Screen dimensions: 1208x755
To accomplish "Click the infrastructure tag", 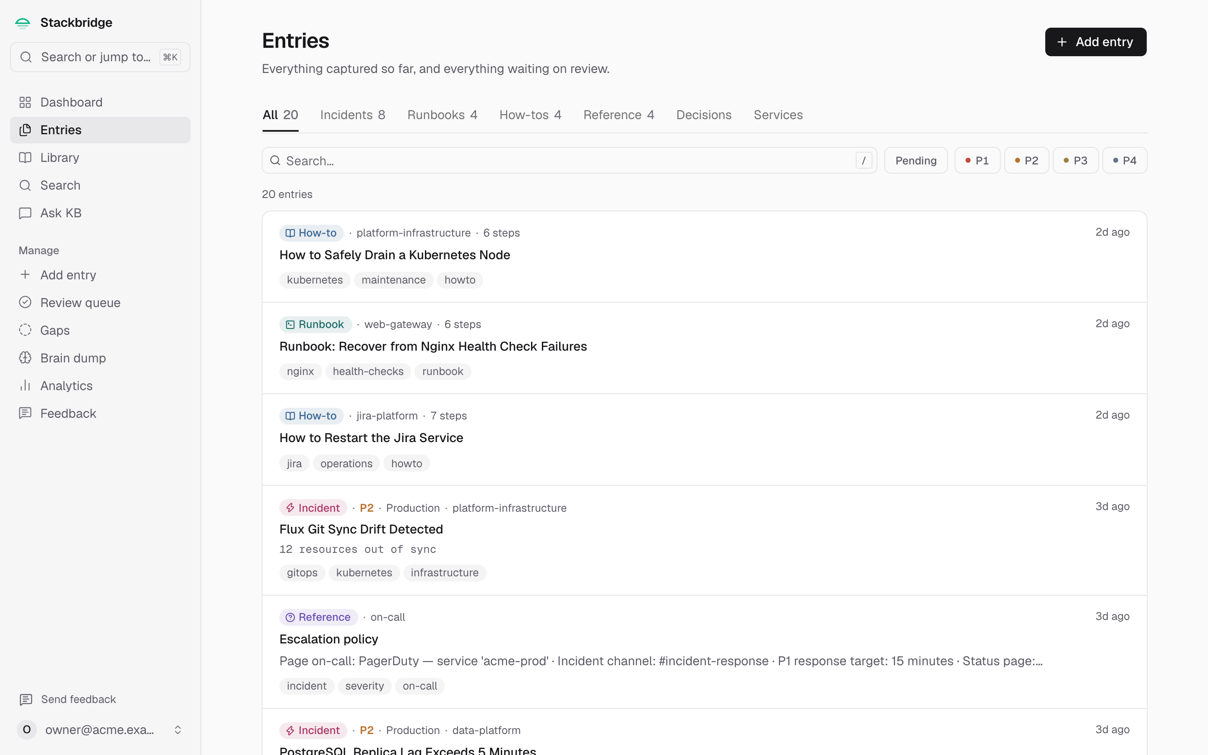I will pyautogui.click(x=445, y=573).
